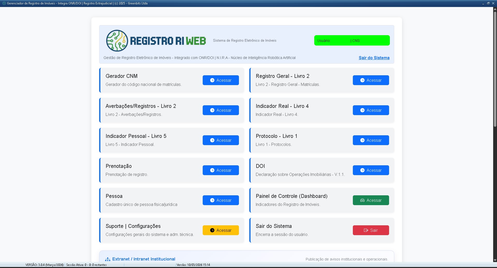Access Registro Geral - Livro 2

tap(371, 80)
